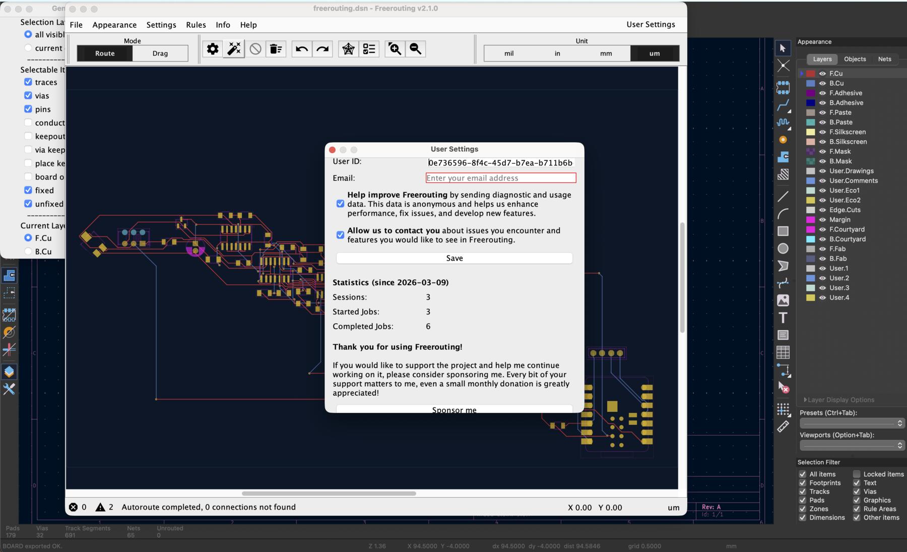Toggle the spider web ratsnest icon
The image size is (907, 552).
[x=348, y=49]
